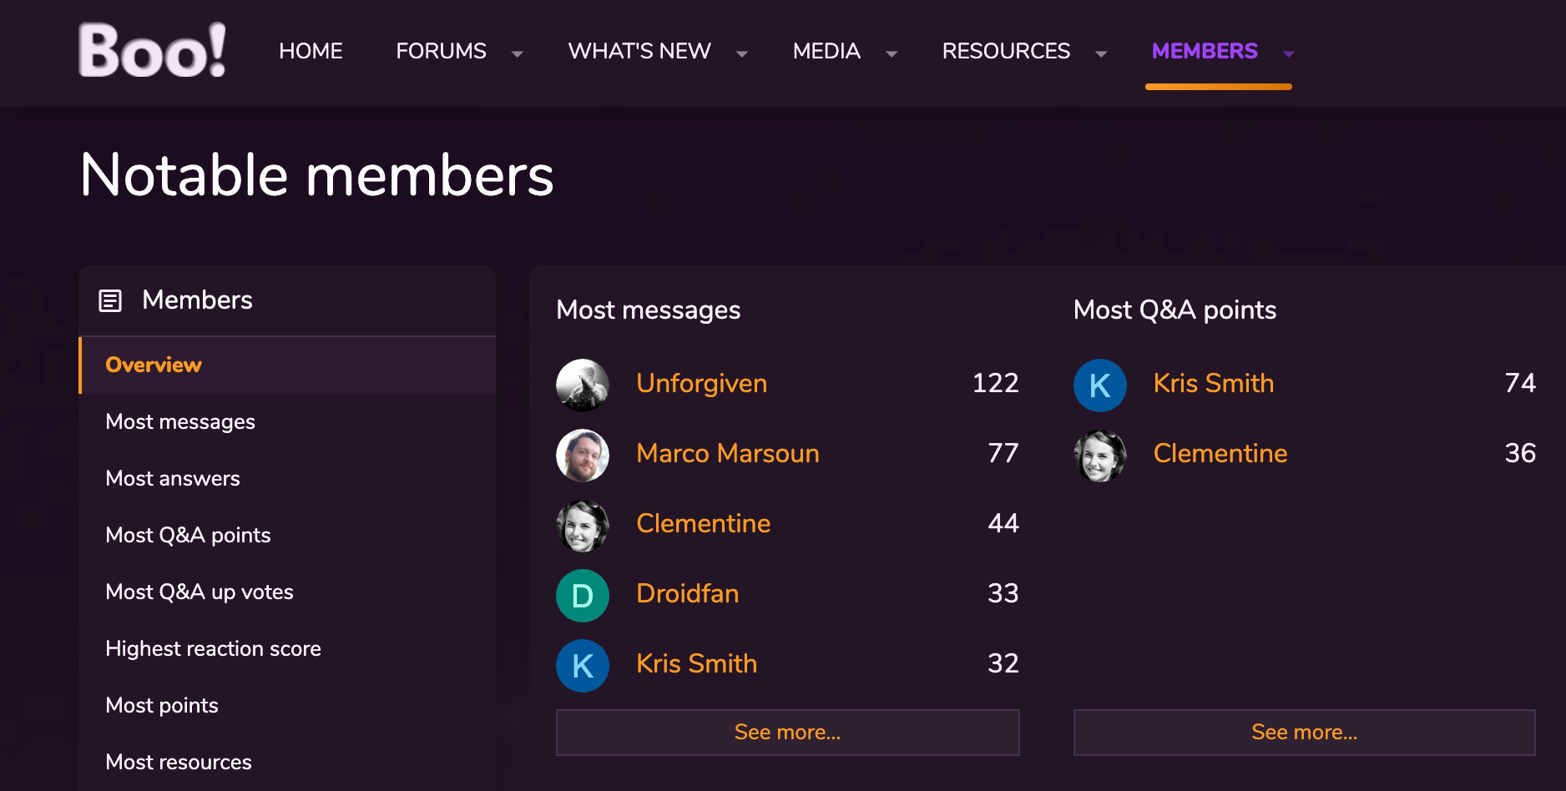The height and width of the screenshot is (791, 1566).
Task: Click Clementine's avatar in Most Q&A points
Action: pyautogui.click(x=1099, y=455)
